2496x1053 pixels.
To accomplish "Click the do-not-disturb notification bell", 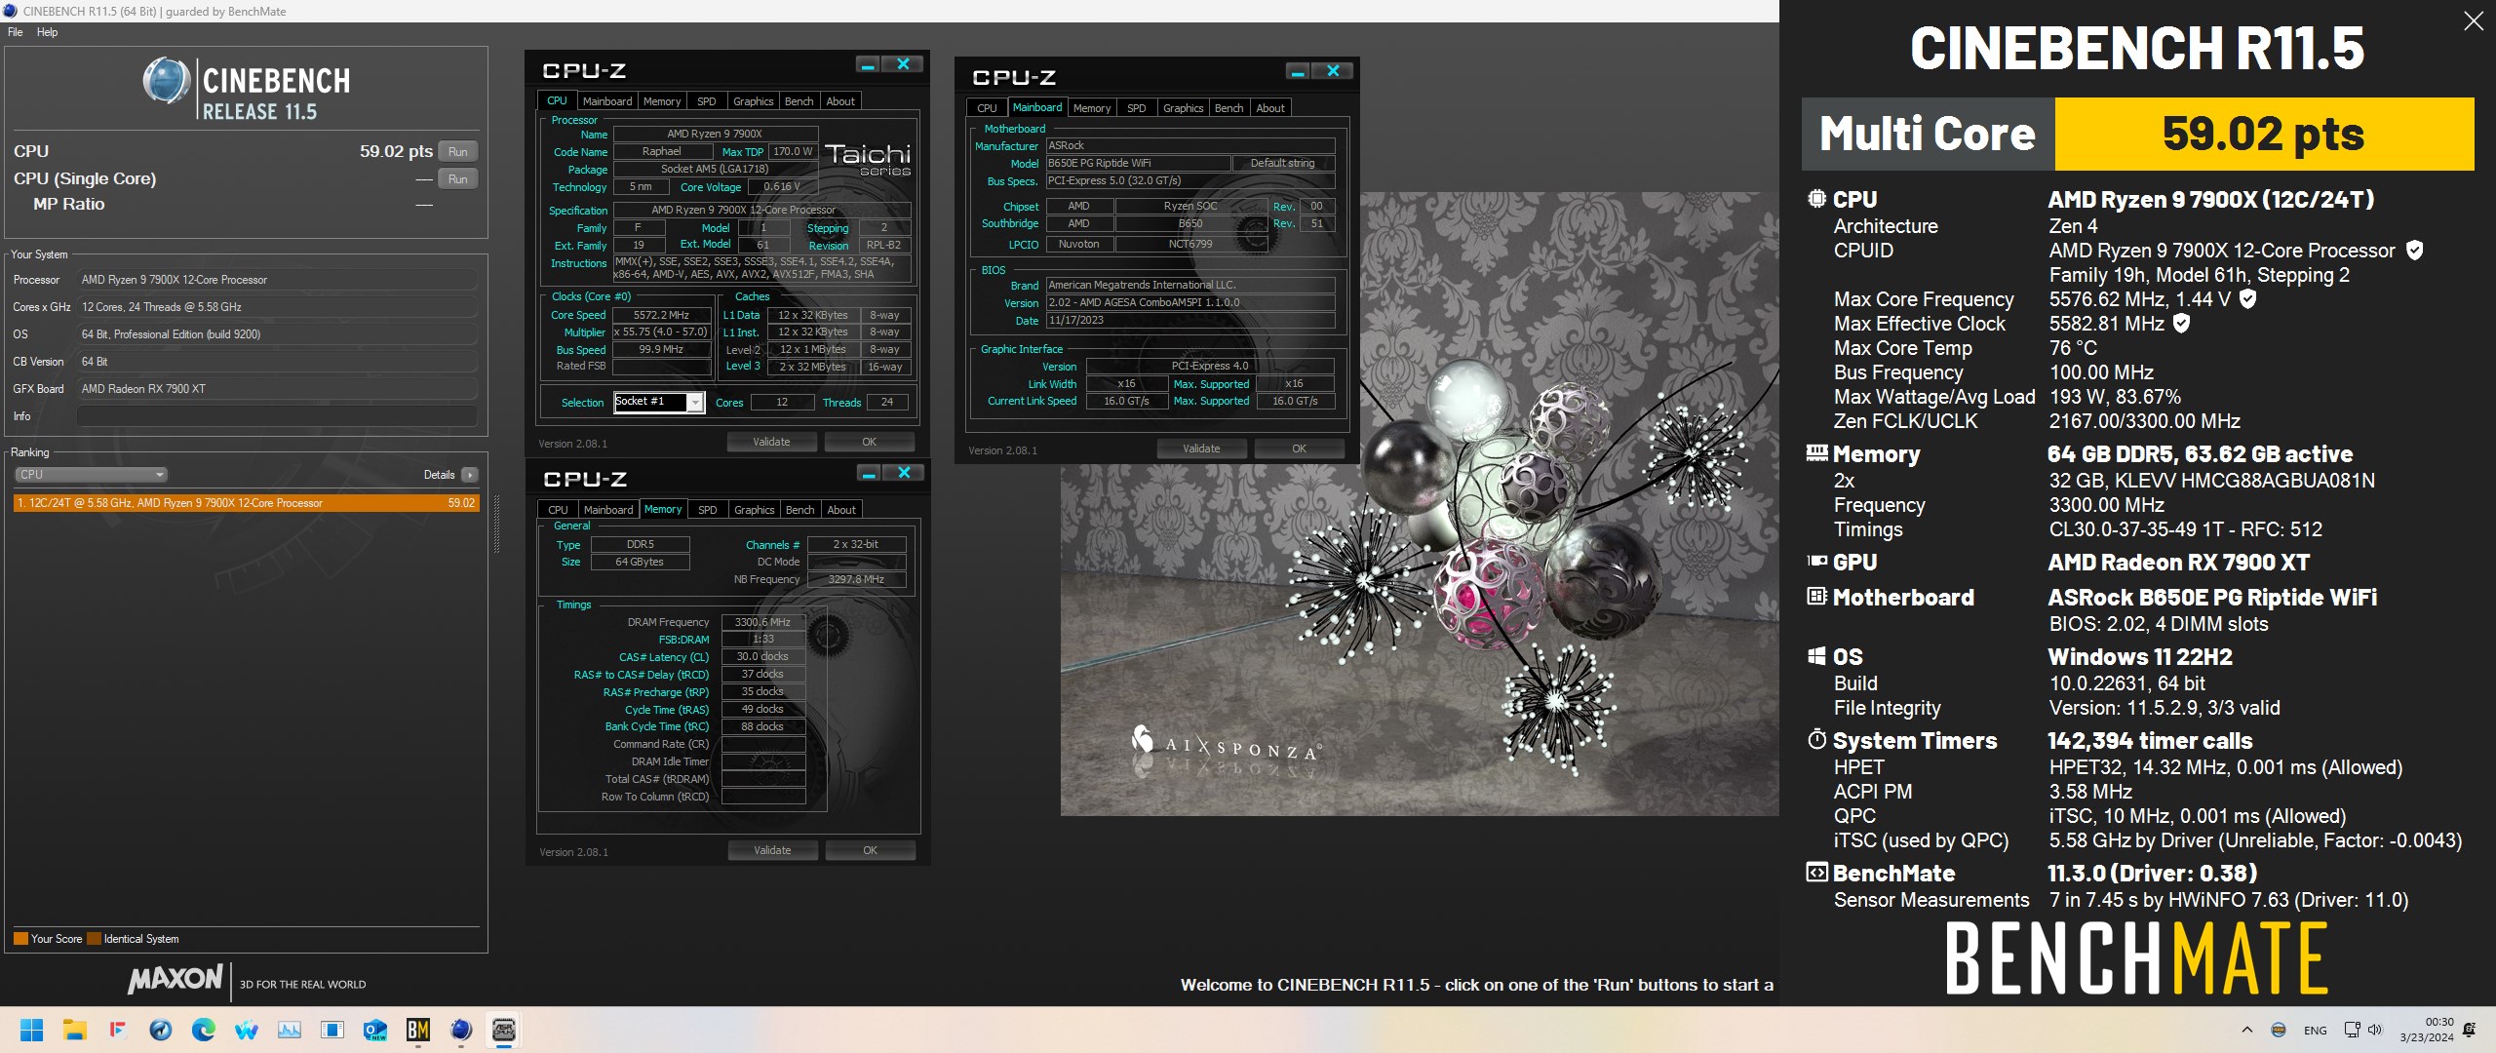I will point(2470,1030).
